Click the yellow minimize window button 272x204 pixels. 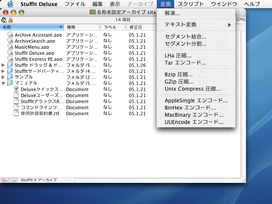pyautogui.click(x=14, y=12)
